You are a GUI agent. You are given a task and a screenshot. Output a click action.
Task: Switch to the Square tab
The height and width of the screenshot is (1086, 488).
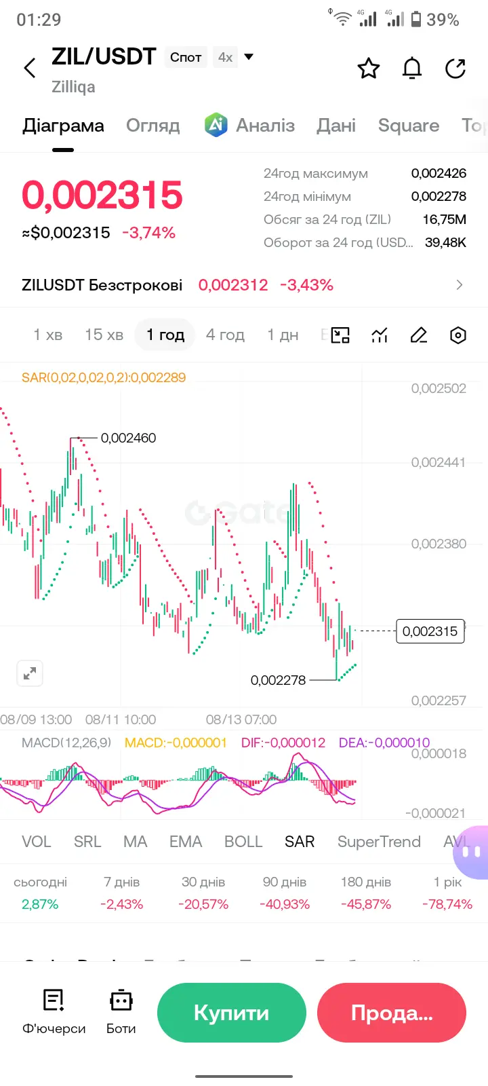pyautogui.click(x=409, y=126)
